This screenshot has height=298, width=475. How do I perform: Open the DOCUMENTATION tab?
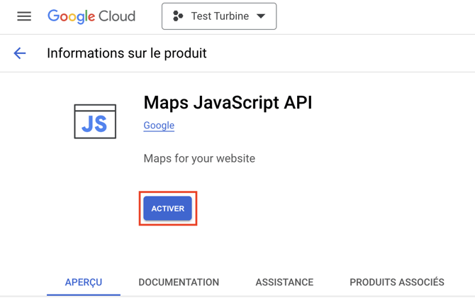click(x=179, y=282)
